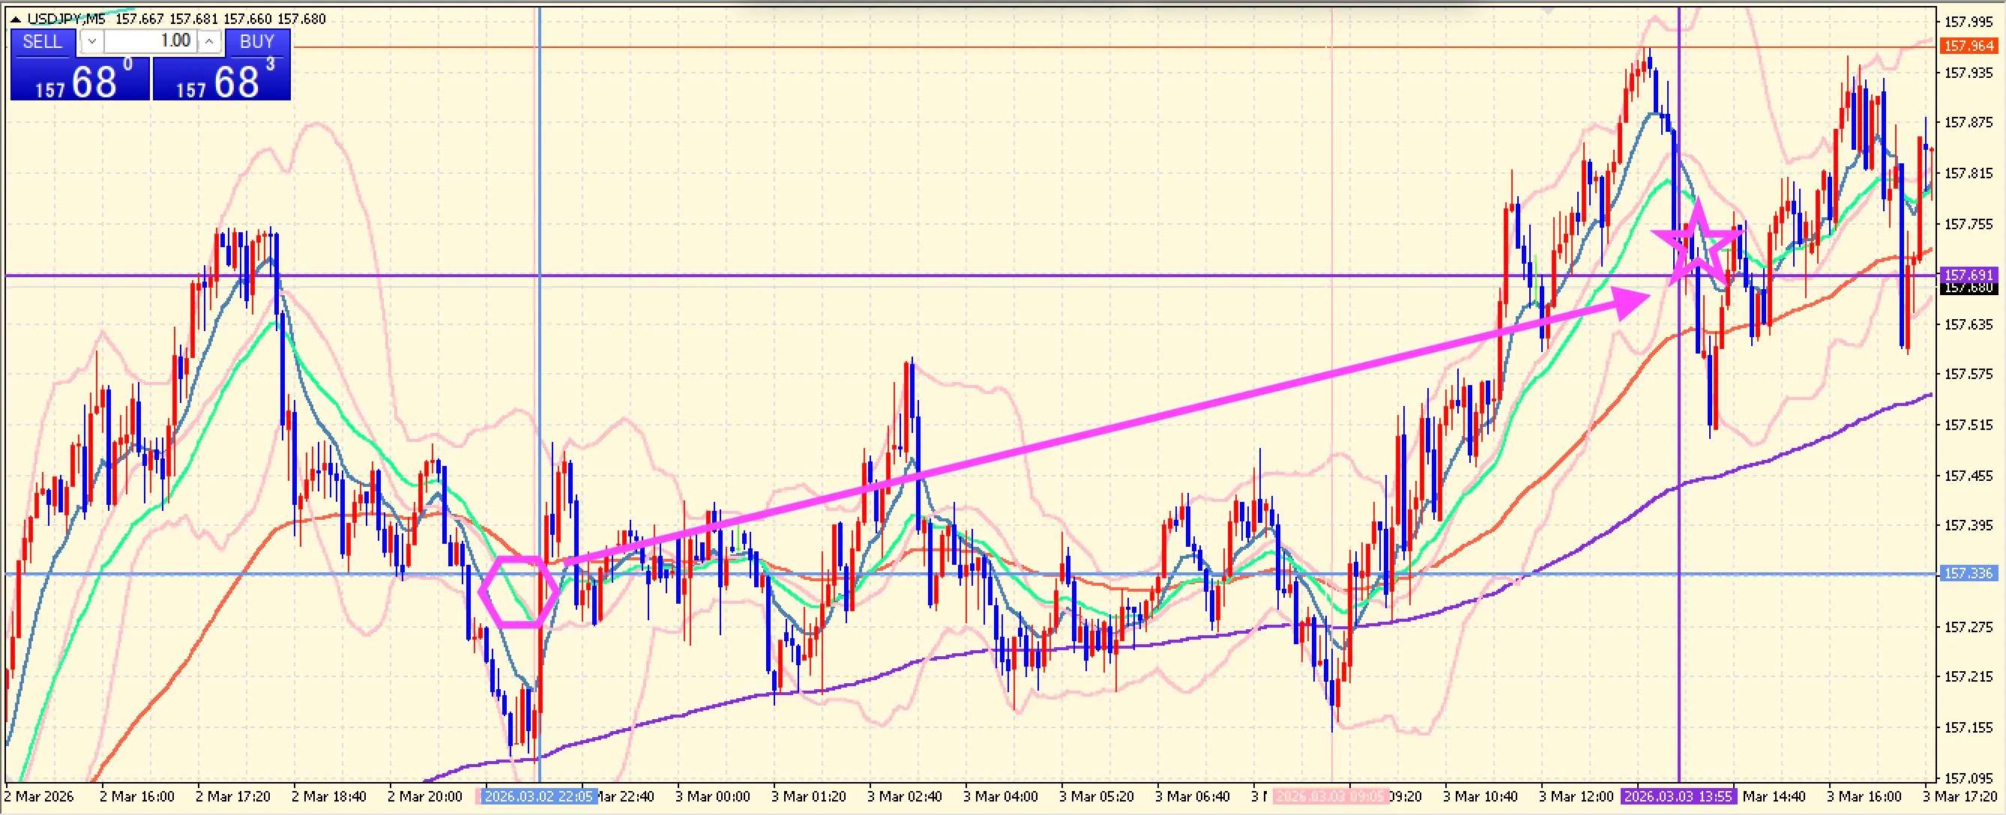Click the pink trendline arrow body
This screenshot has height=815, width=2006.
[1090, 433]
